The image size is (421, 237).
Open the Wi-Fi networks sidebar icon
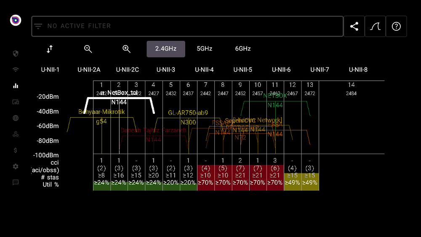[x=16, y=70]
